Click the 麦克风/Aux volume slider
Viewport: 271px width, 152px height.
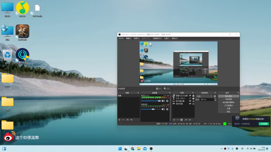[151, 101]
